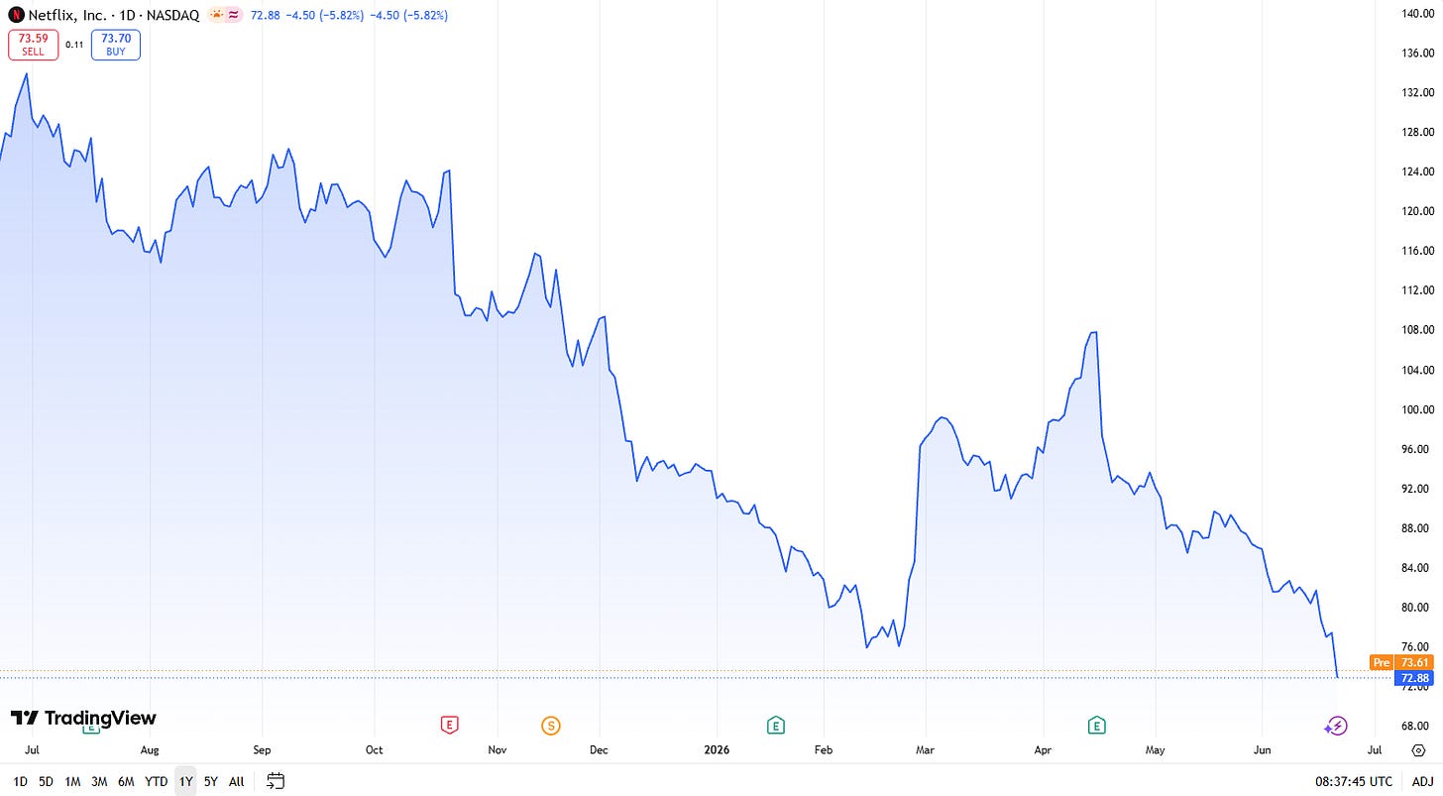Screen dimensions: 1443x796
Task: Click the 0.11 spread value
Action: click(x=74, y=45)
